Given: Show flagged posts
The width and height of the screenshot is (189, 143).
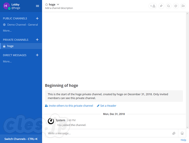Looking at the screenshot, I should (x=183, y=6).
